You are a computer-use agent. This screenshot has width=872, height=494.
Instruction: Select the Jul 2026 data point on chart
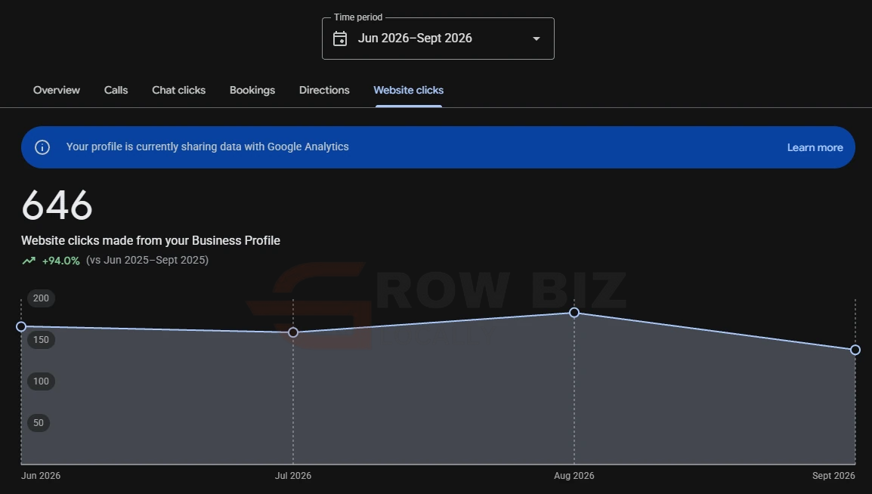tap(293, 332)
